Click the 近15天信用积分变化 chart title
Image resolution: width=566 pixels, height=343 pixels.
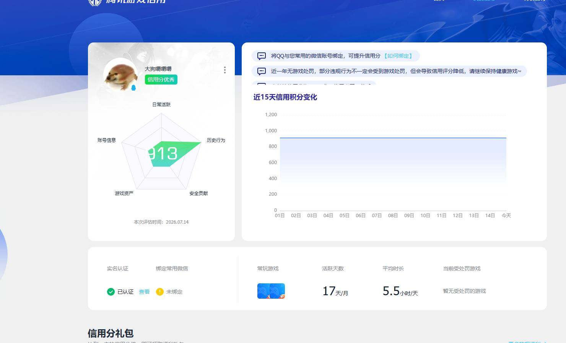click(x=285, y=97)
